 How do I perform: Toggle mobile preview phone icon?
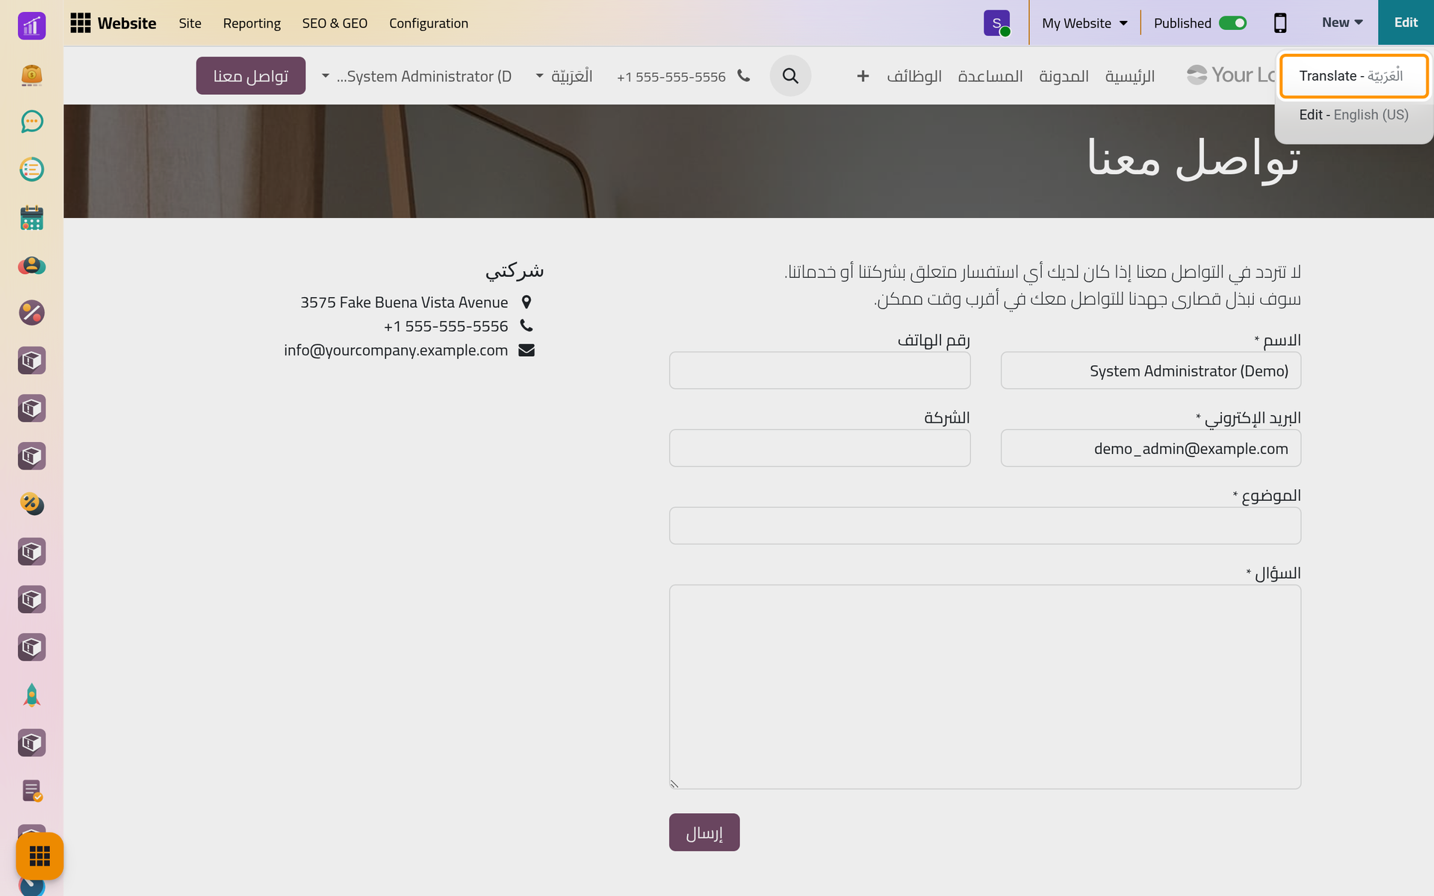(1280, 23)
